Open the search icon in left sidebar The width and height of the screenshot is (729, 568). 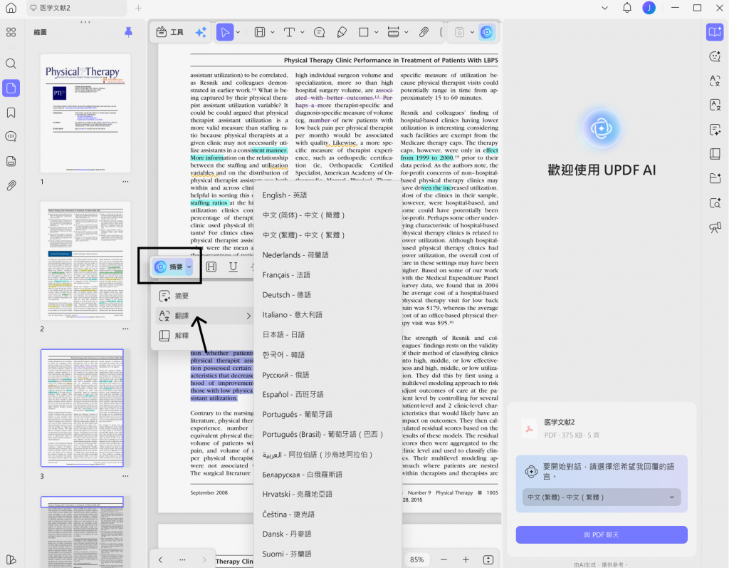(x=11, y=63)
